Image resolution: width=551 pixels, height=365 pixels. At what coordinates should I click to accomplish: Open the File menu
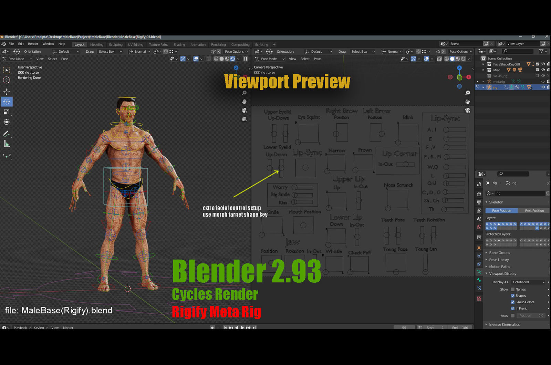click(x=11, y=44)
